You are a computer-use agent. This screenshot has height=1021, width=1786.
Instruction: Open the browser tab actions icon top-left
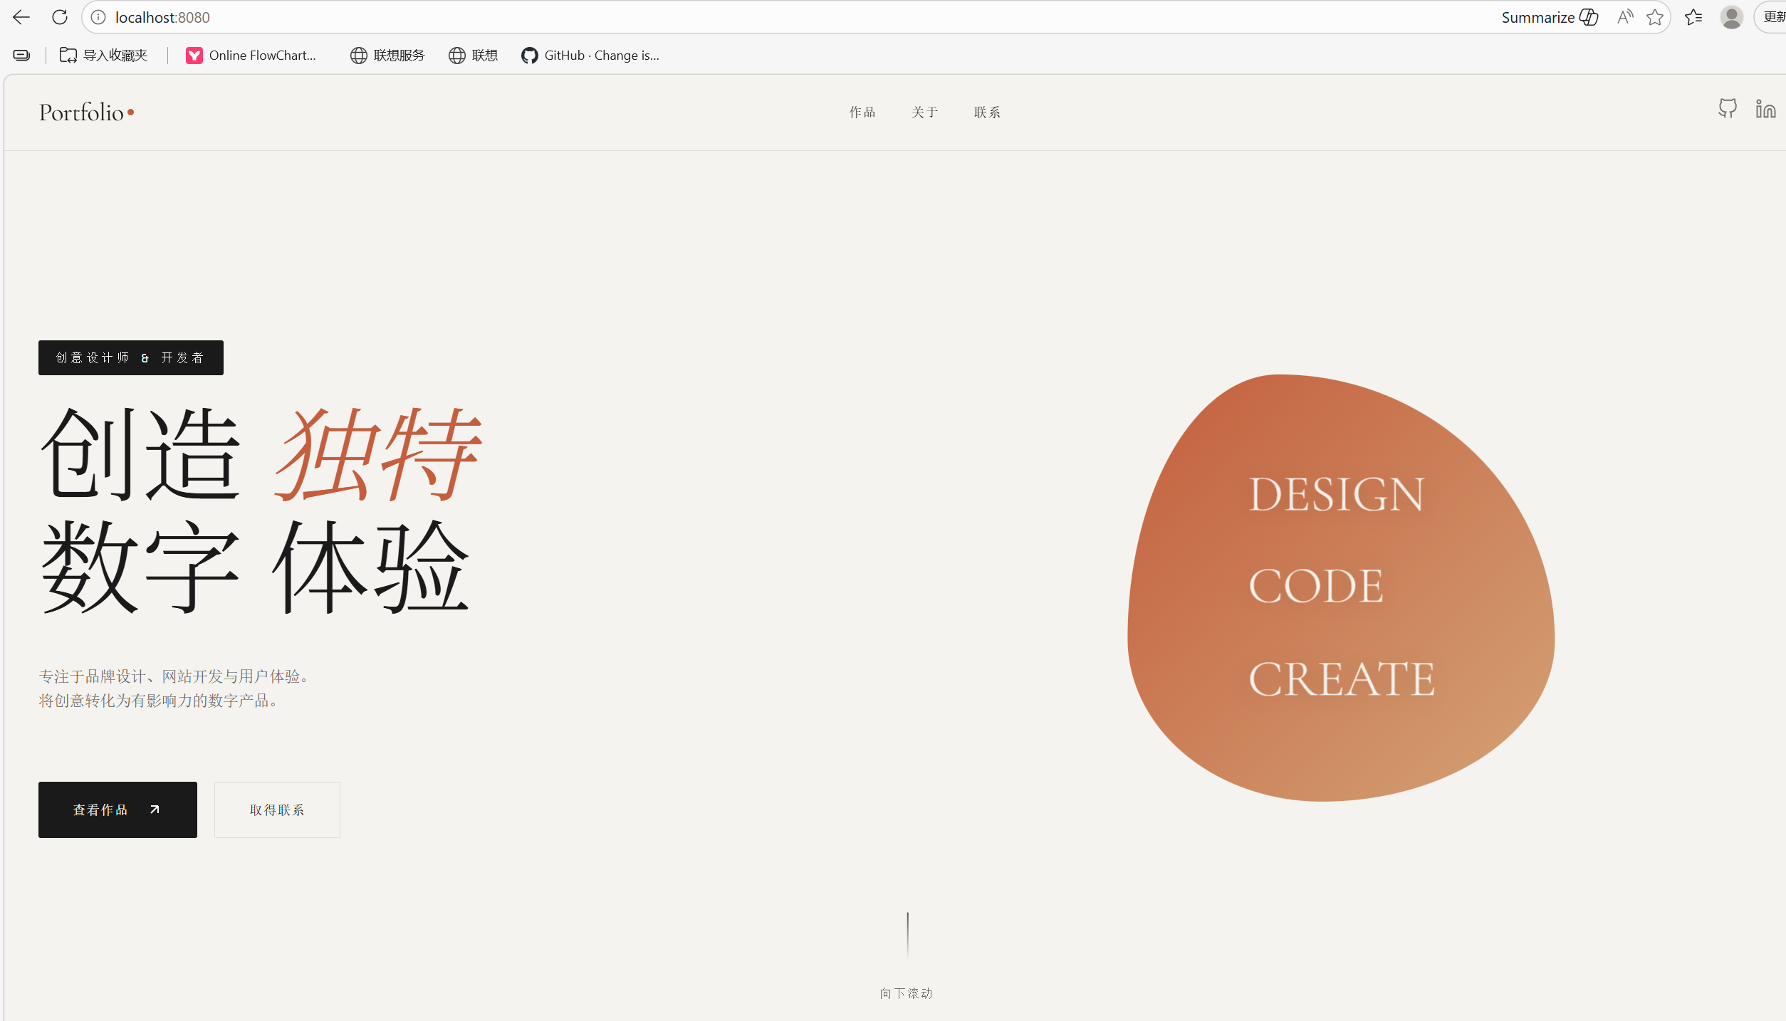click(21, 54)
